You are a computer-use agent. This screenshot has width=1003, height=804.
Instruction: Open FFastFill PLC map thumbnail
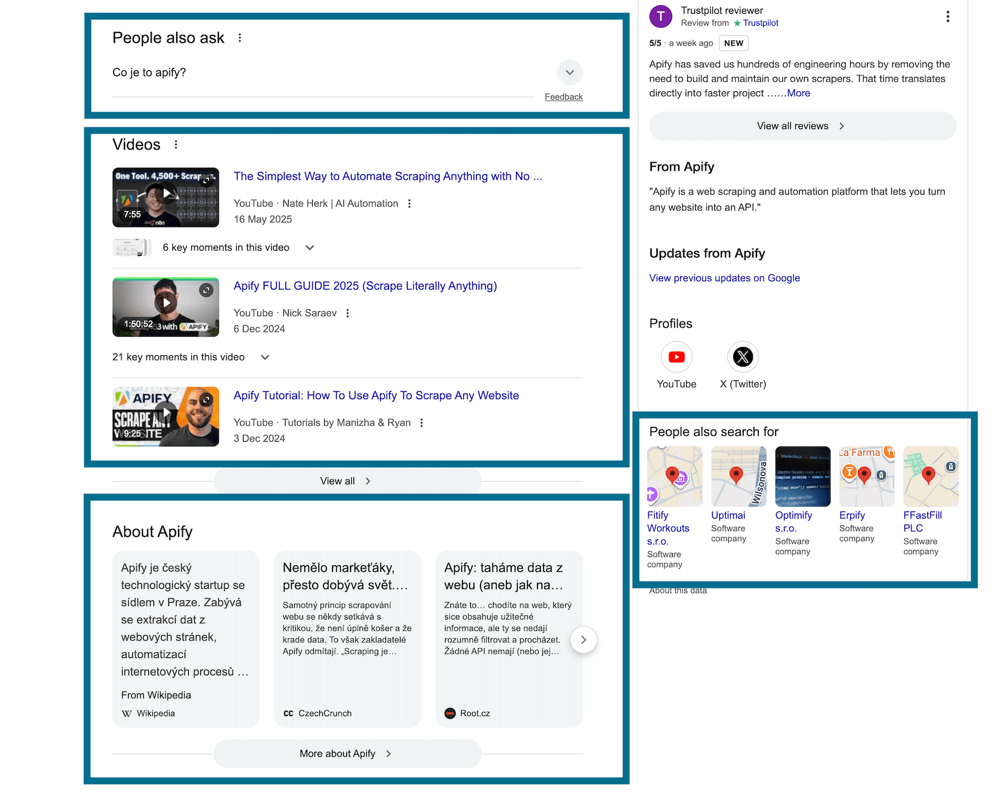coord(931,477)
